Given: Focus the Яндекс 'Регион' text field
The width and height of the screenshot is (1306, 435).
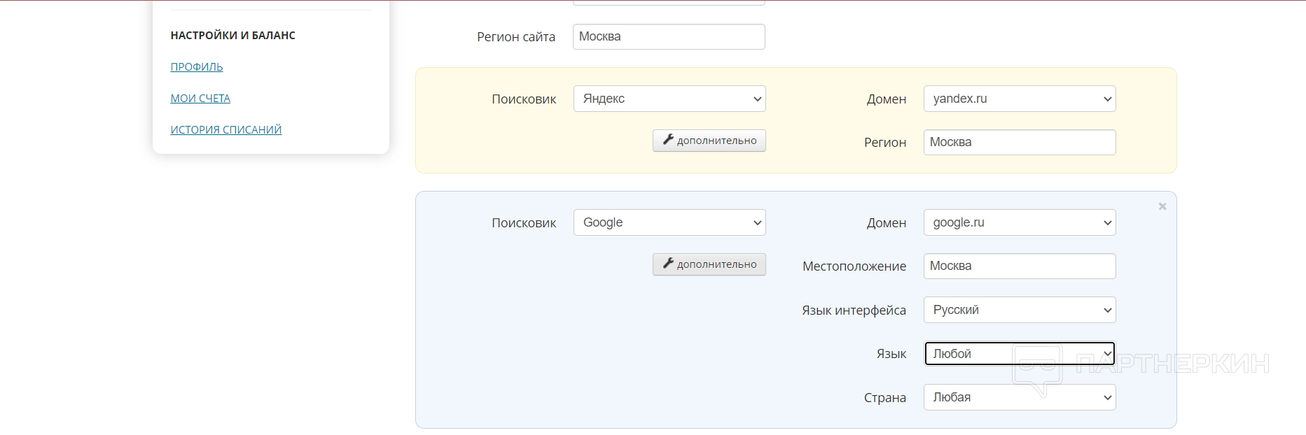Looking at the screenshot, I should (1020, 142).
